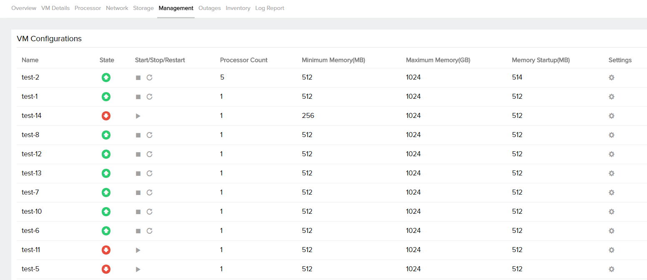Click the Processor Count column header
The image size is (647, 280).
pyautogui.click(x=243, y=60)
